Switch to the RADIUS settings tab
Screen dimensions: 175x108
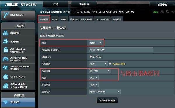pyautogui.click(x=102, y=19)
